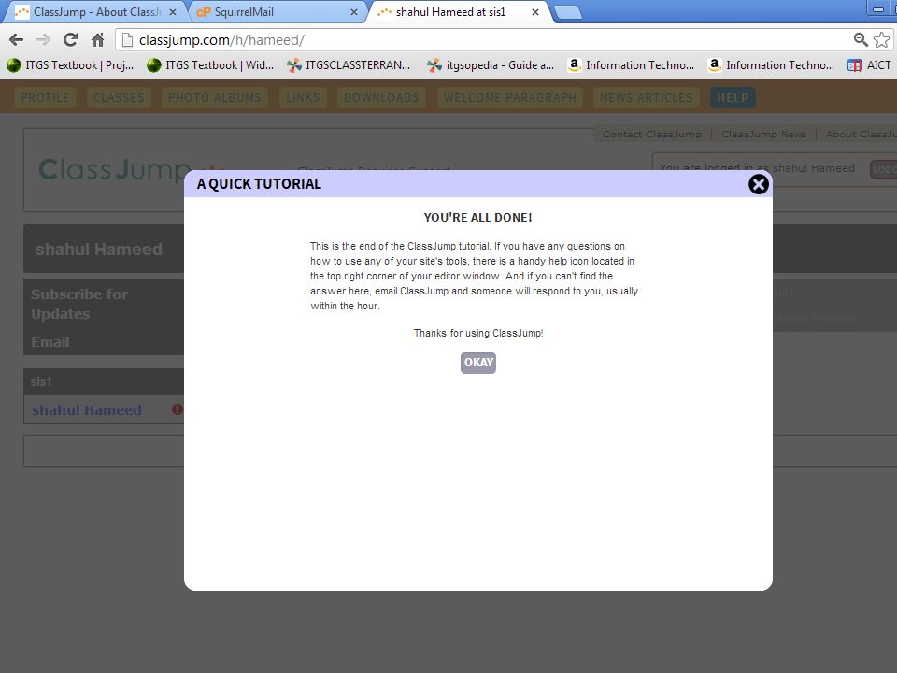Click the YOU'RE ALL DONE! heading

pyautogui.click(x=477, y=218)
